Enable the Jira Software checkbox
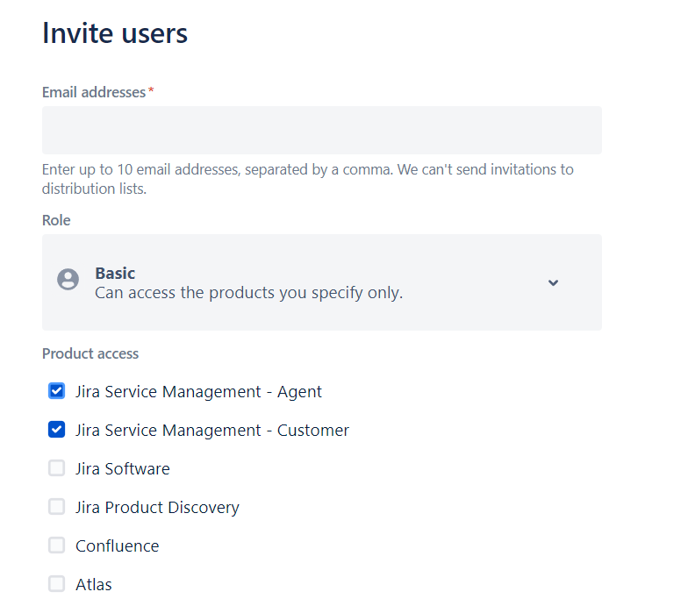Image resolution: width=688 pixels, height=606 pixels. pos(57,468)
